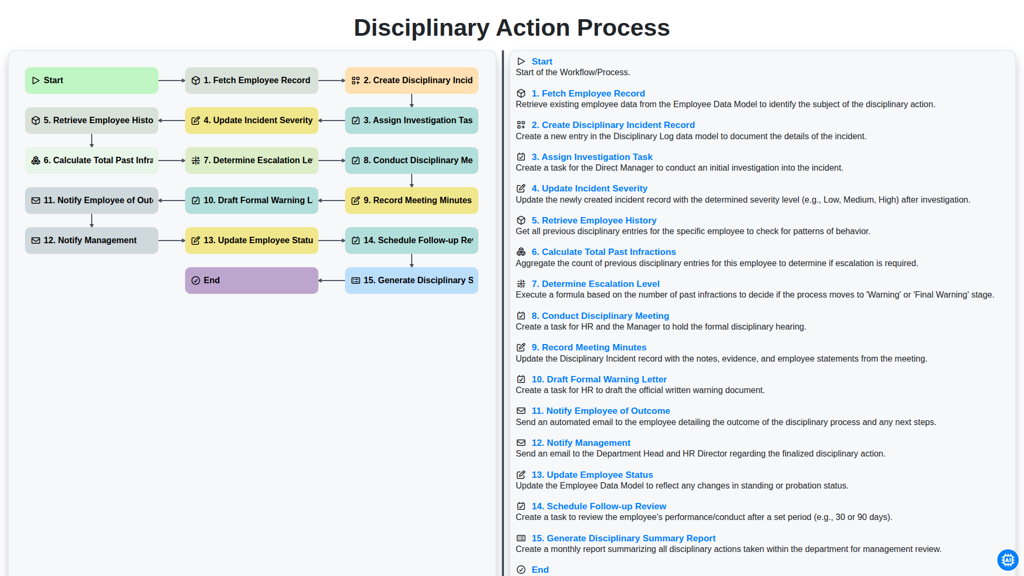Image resolution: width=1024 pixels, height=576 pixels.
Task: Follow '9. Record Meeting Minutes' link
Action: point(589,347)
